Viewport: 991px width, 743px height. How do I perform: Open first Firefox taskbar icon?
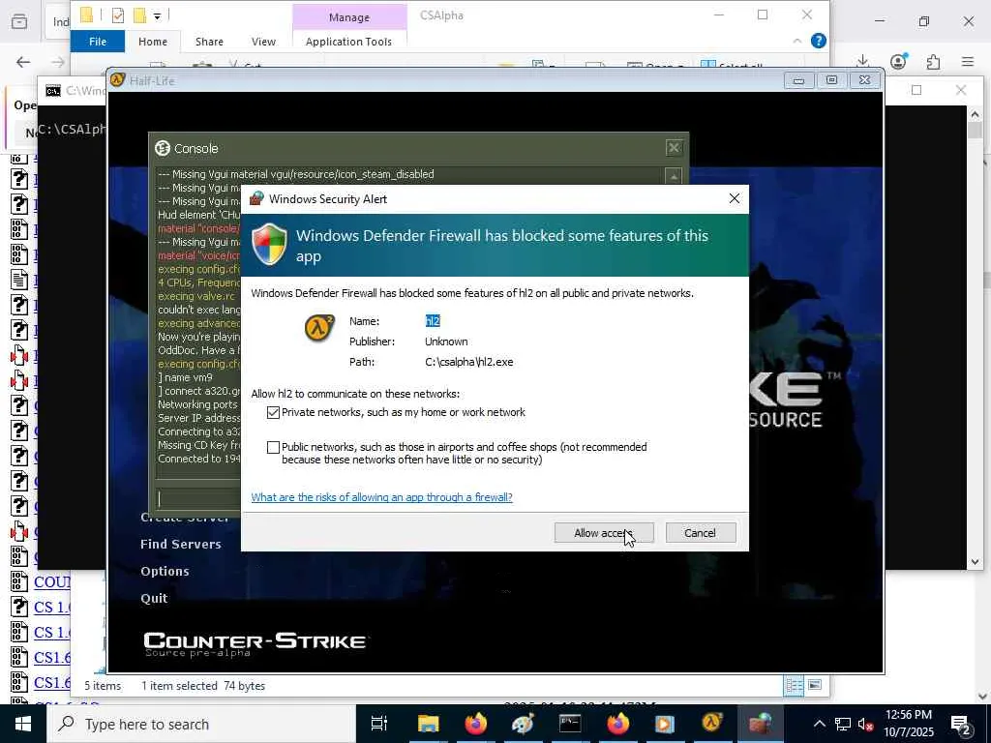pos(475,724)
